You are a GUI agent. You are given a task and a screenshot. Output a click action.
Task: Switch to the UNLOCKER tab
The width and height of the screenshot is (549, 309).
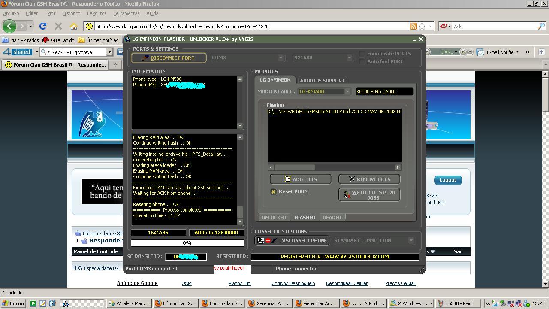point(274,218)
